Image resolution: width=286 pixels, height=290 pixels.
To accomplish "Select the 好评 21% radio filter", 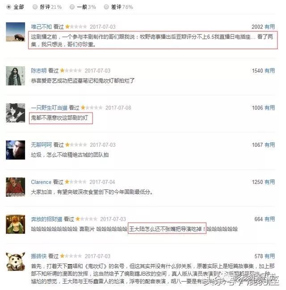I will pyautogui.click(x=35, y=7).
